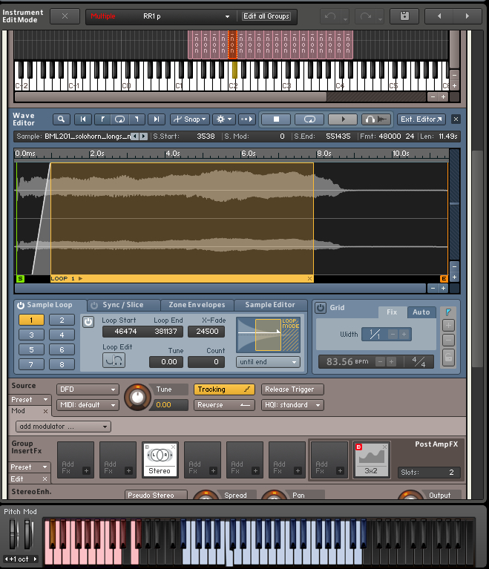Toggle the Reverse button
Screen dimensions: 489x569
224,405
